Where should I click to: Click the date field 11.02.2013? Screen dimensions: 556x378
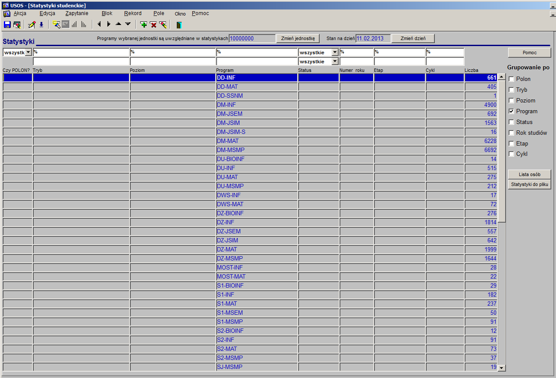coord(373,38)
